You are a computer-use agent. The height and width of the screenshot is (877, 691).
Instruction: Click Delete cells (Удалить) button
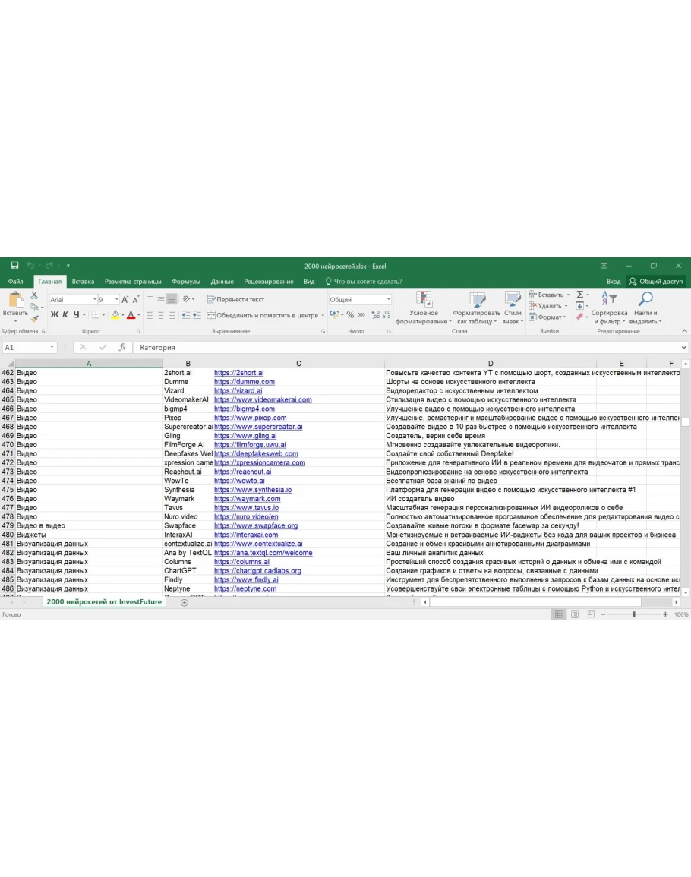(x=548, y=306)
